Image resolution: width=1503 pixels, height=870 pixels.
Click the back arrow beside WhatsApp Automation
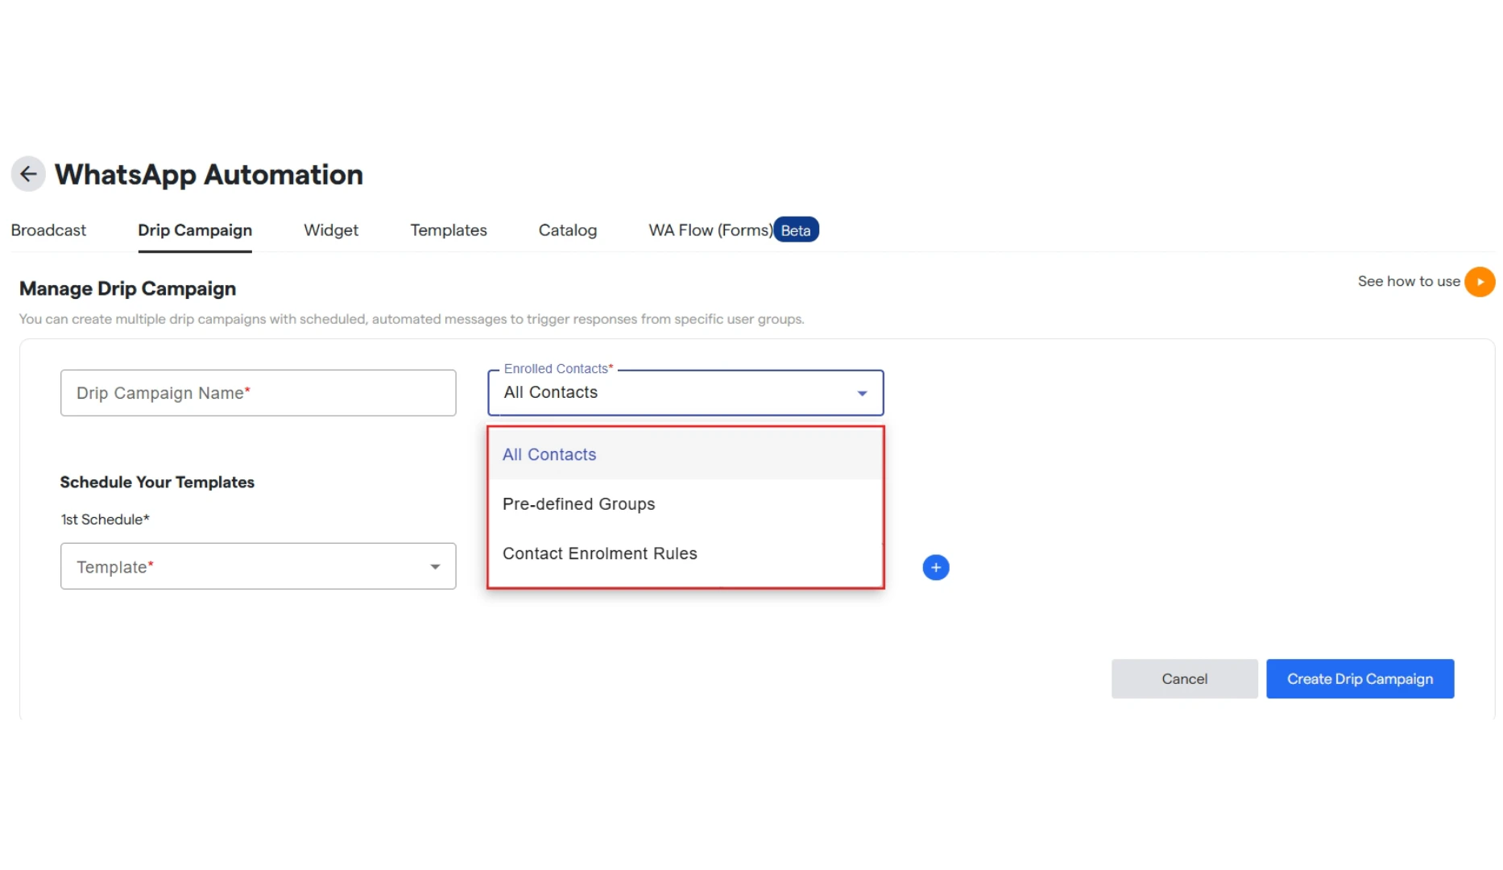tap(28, 174)
